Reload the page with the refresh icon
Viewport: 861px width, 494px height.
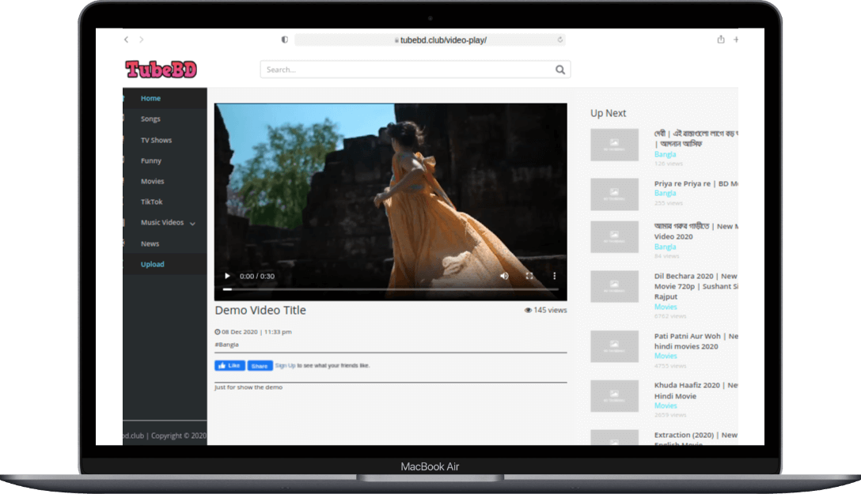560,40
